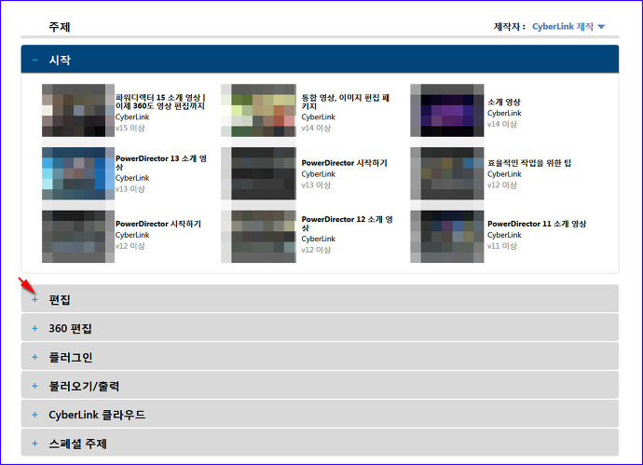Open PowerDirector 시작하기 v13 이상 title link
Screen dimensions: 643x465
(345, 163)
